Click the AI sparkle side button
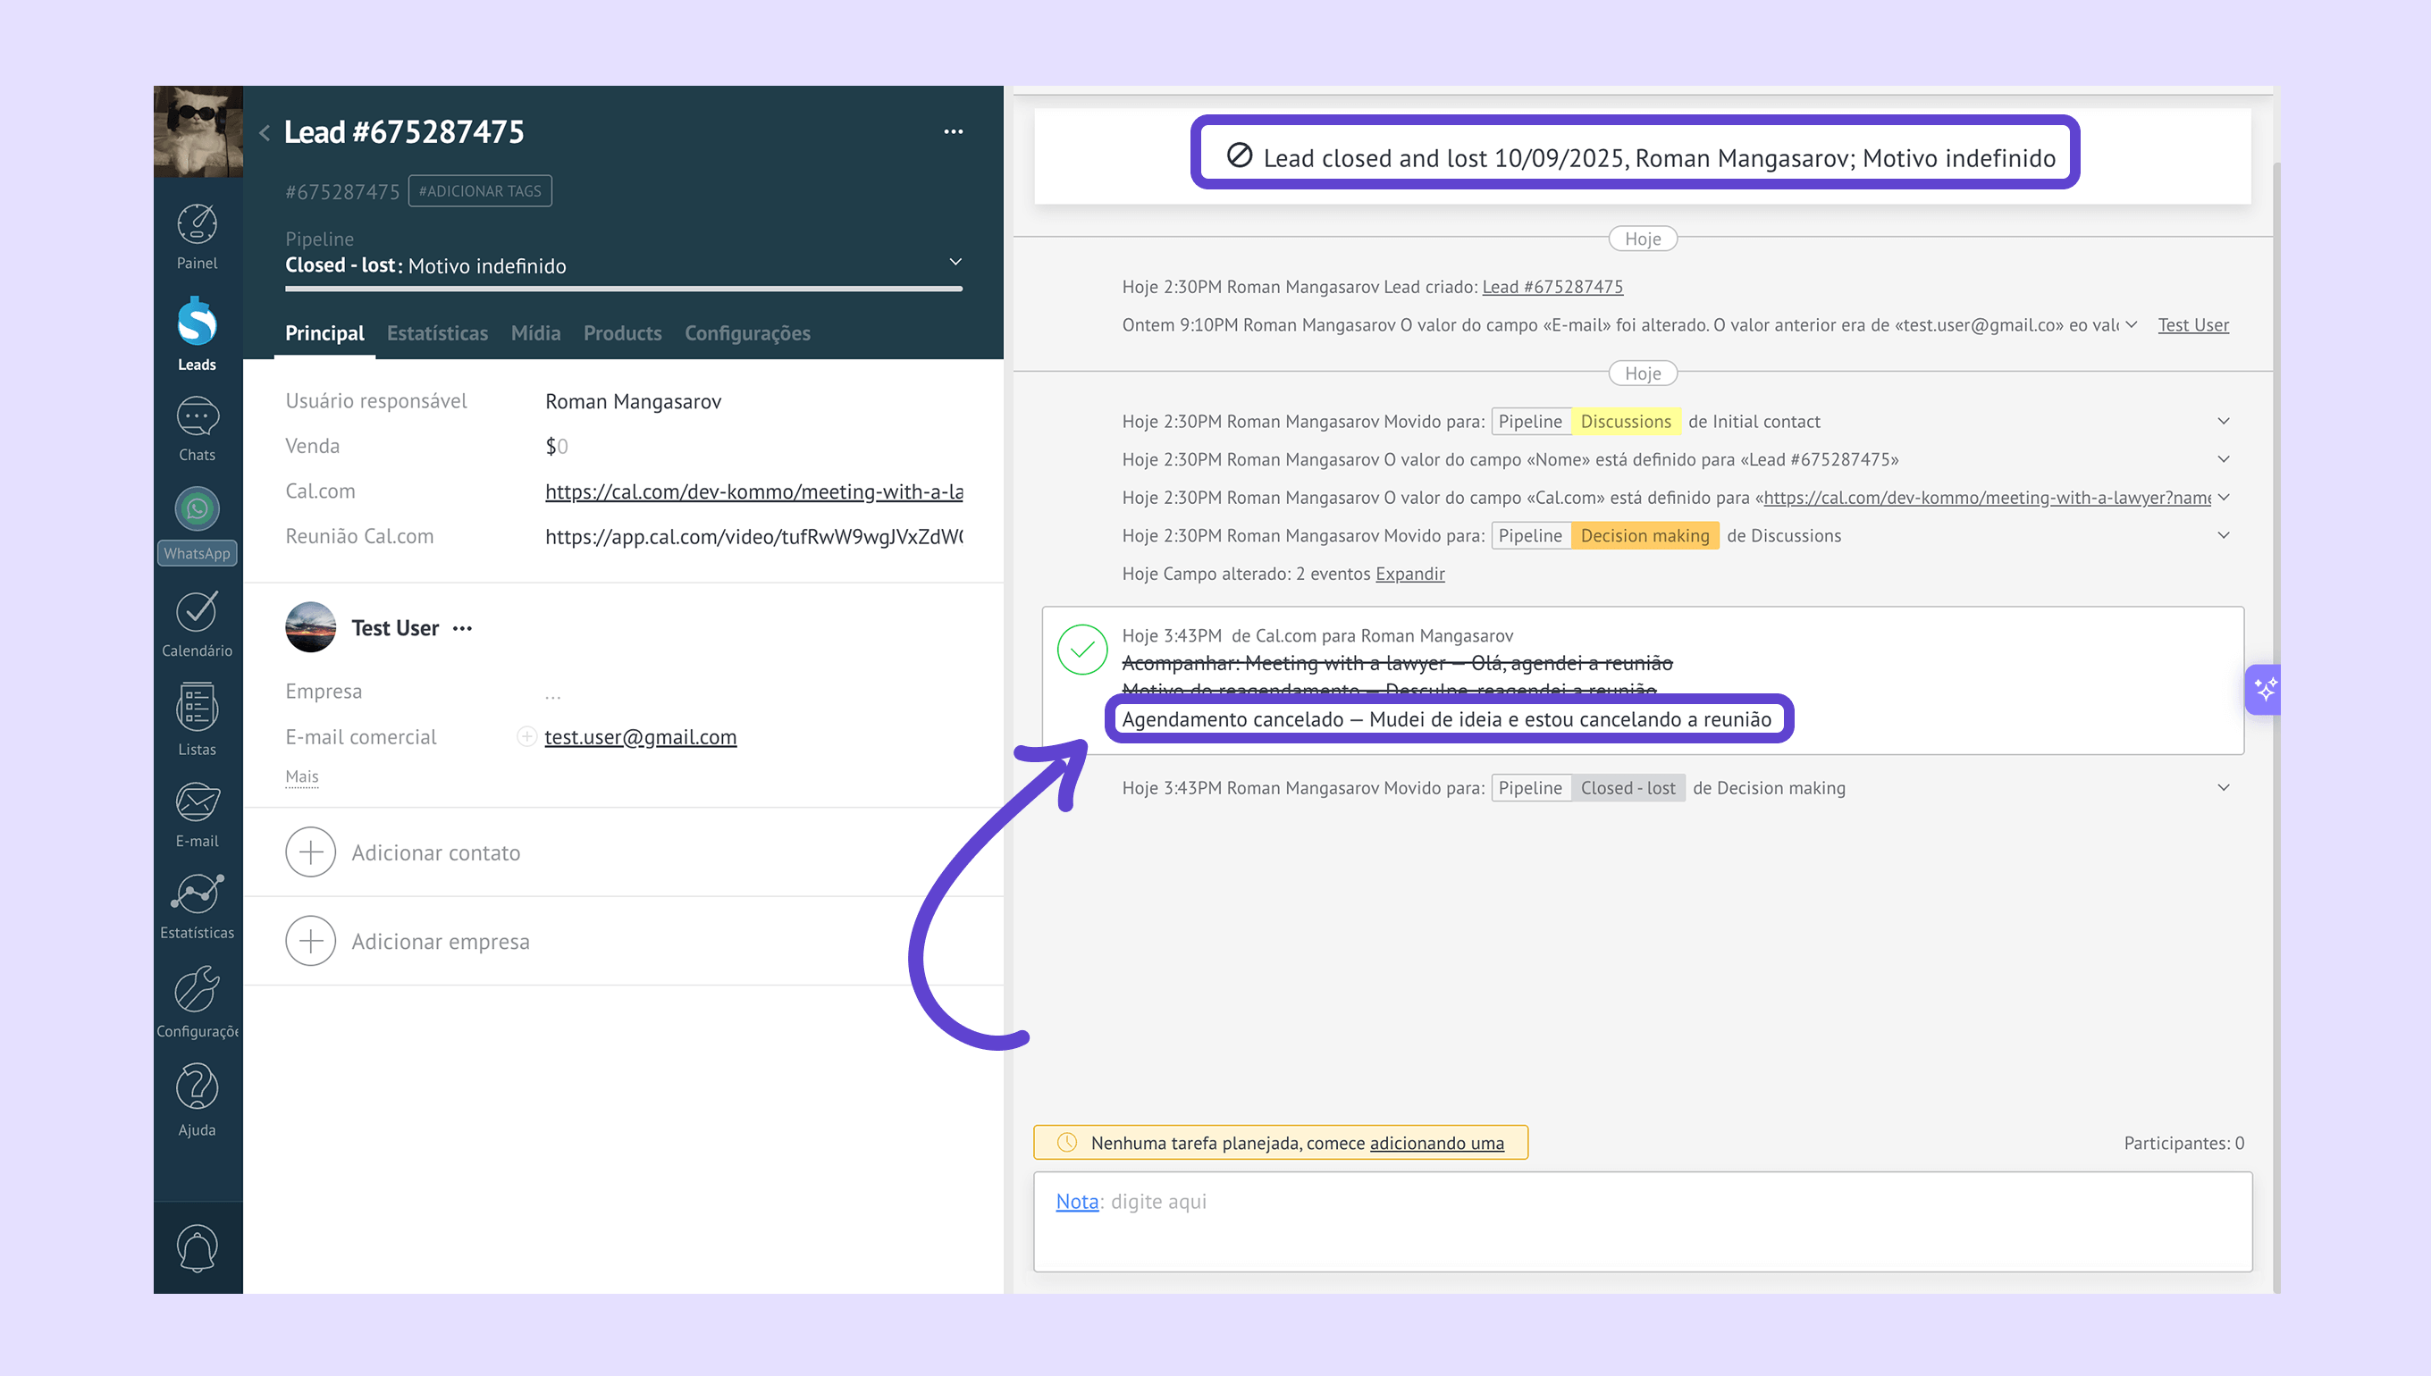Image resolution: width=2431 pixels, height=1376 pixels. [2264, 689]
